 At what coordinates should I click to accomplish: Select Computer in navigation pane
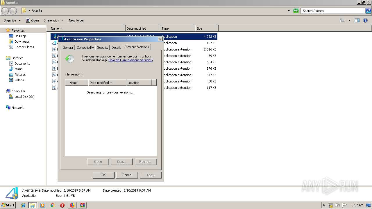pyautogui.click(x=18, y=91)
